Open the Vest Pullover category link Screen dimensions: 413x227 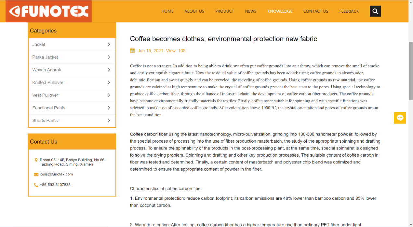45,95
